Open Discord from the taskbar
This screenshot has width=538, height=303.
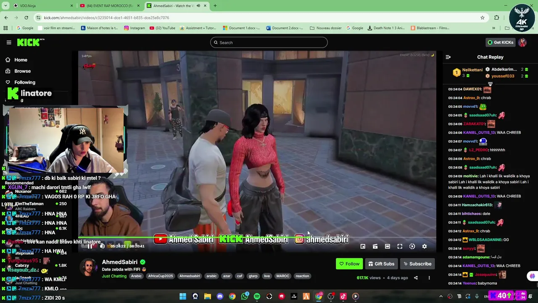pos(220,296)
